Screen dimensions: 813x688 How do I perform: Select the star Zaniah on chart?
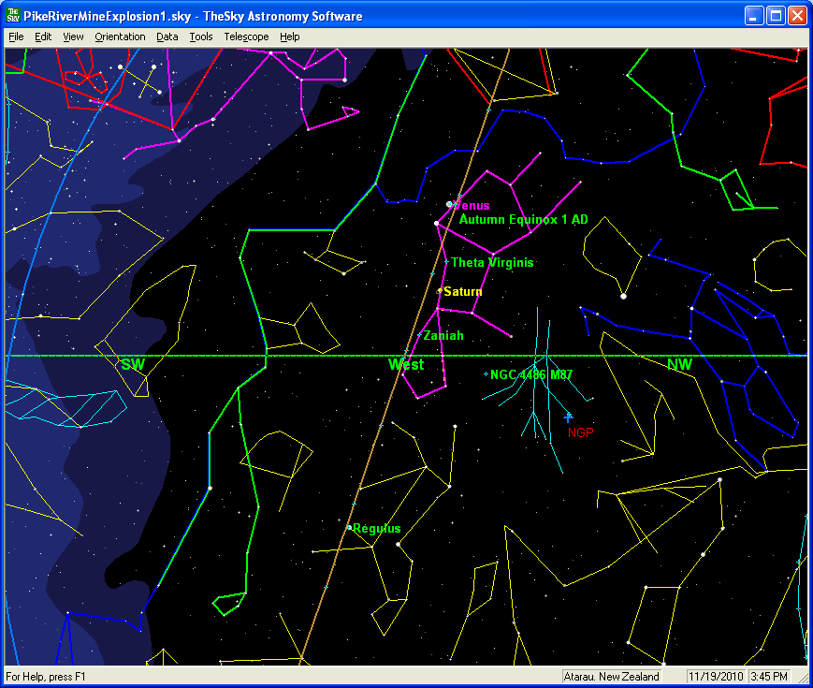pos(420,335)
